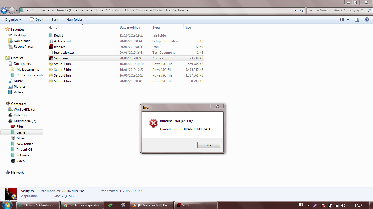Focus the Search Hitman 5 Absolution box
The width and height of the screenshot is (373, 209).
coord(337,10)
